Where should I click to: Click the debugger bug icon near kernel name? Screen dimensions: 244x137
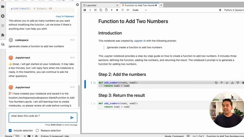tap(220, 10)
